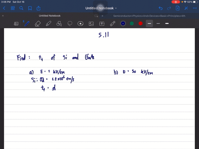Open the page thumbnails grid view
199x149 pixels.
(13, 8)
